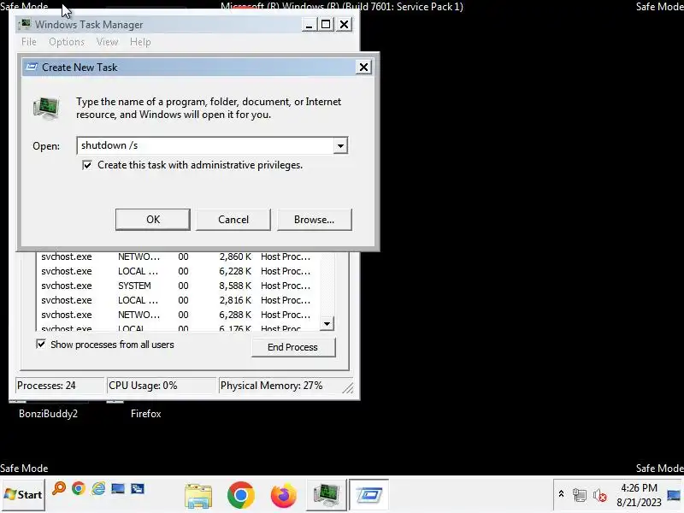Expand the Open field dropdown arrow

[340, 145]
